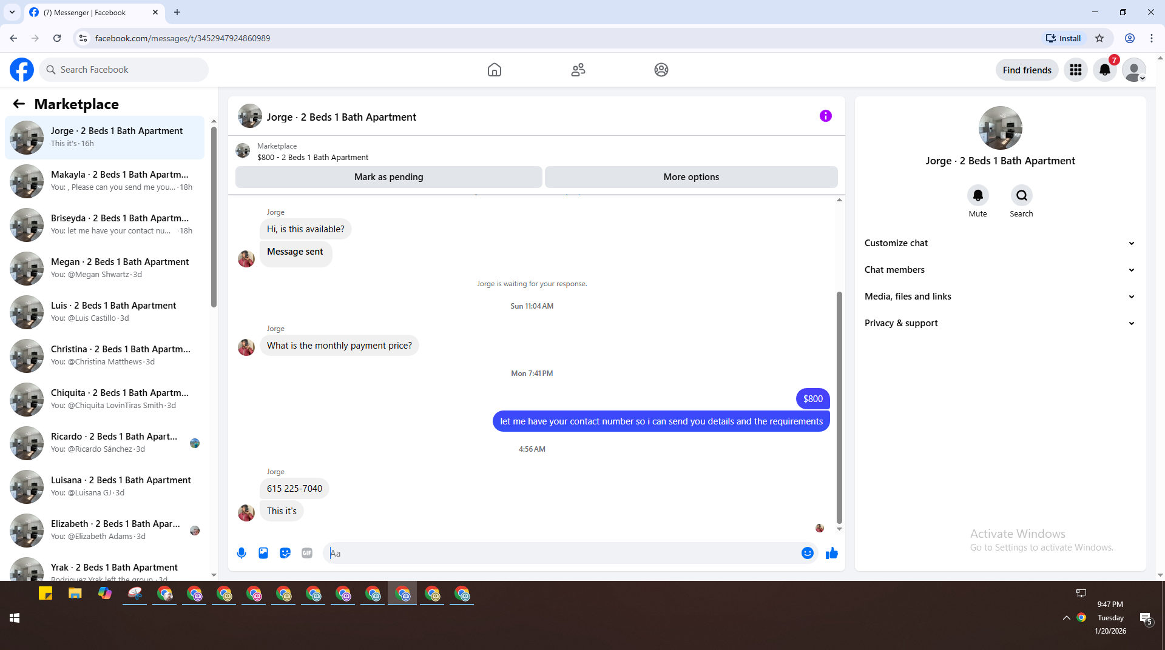Open More options for listing
1165x650 pixels.
coord(691,177)
